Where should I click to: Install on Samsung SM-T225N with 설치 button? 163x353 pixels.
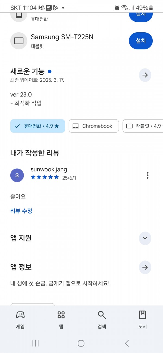(x=141, y=41)
